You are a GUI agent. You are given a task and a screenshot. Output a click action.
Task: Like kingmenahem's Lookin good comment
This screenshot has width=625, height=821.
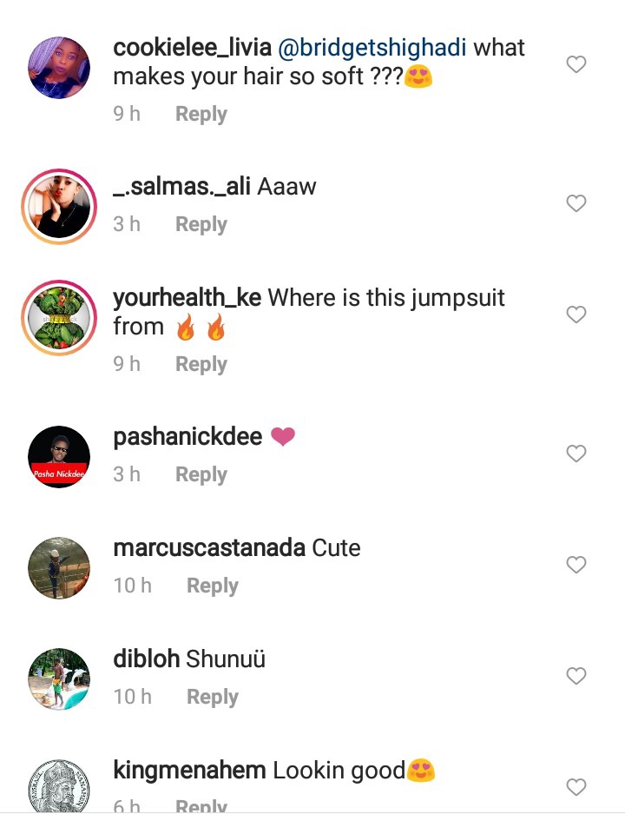(576, 787)
